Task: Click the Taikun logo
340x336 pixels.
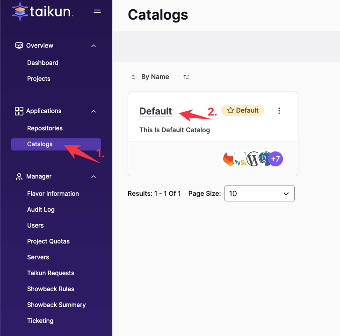Action: point(43,11)
